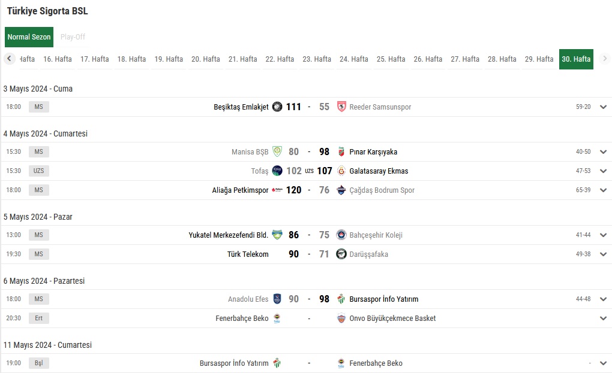Expand the Anadolu Efes vs Bursaspor match
The image size is (612, 373).
pyautogui.click(x=603, y=299)
